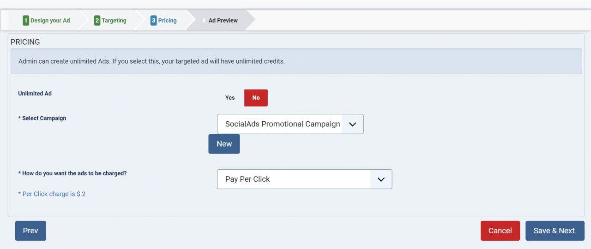Image resolution: width=591 pixels, height=249 pixels.
Task: Open the SocialAds Promotional Campaign dropdown
Action: pos(283,124)
